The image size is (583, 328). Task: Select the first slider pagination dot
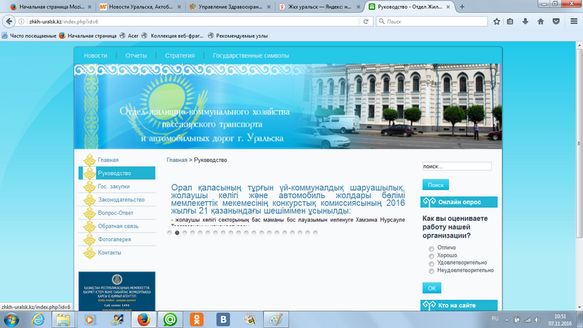(170, 233)
